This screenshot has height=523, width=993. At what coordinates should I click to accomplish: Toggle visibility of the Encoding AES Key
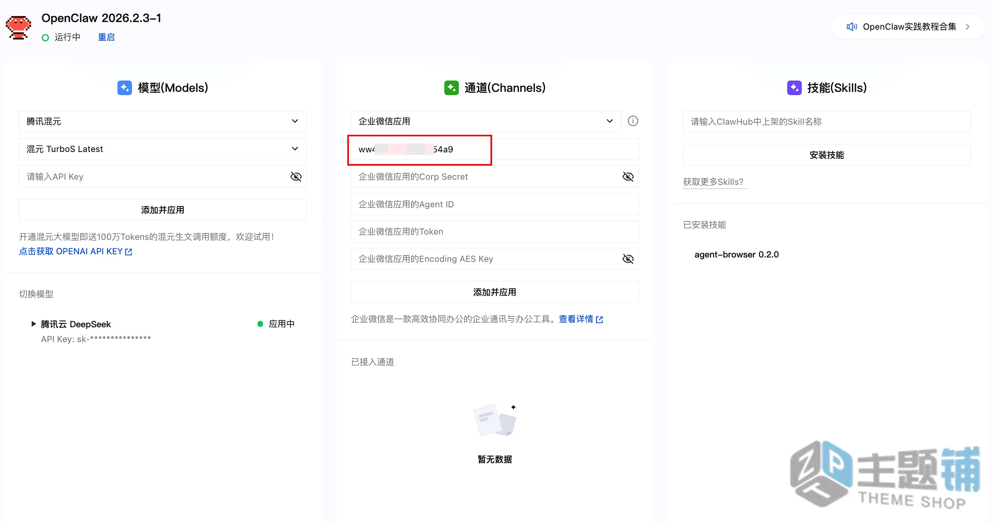pyautogui.click(x=628, y=259)
